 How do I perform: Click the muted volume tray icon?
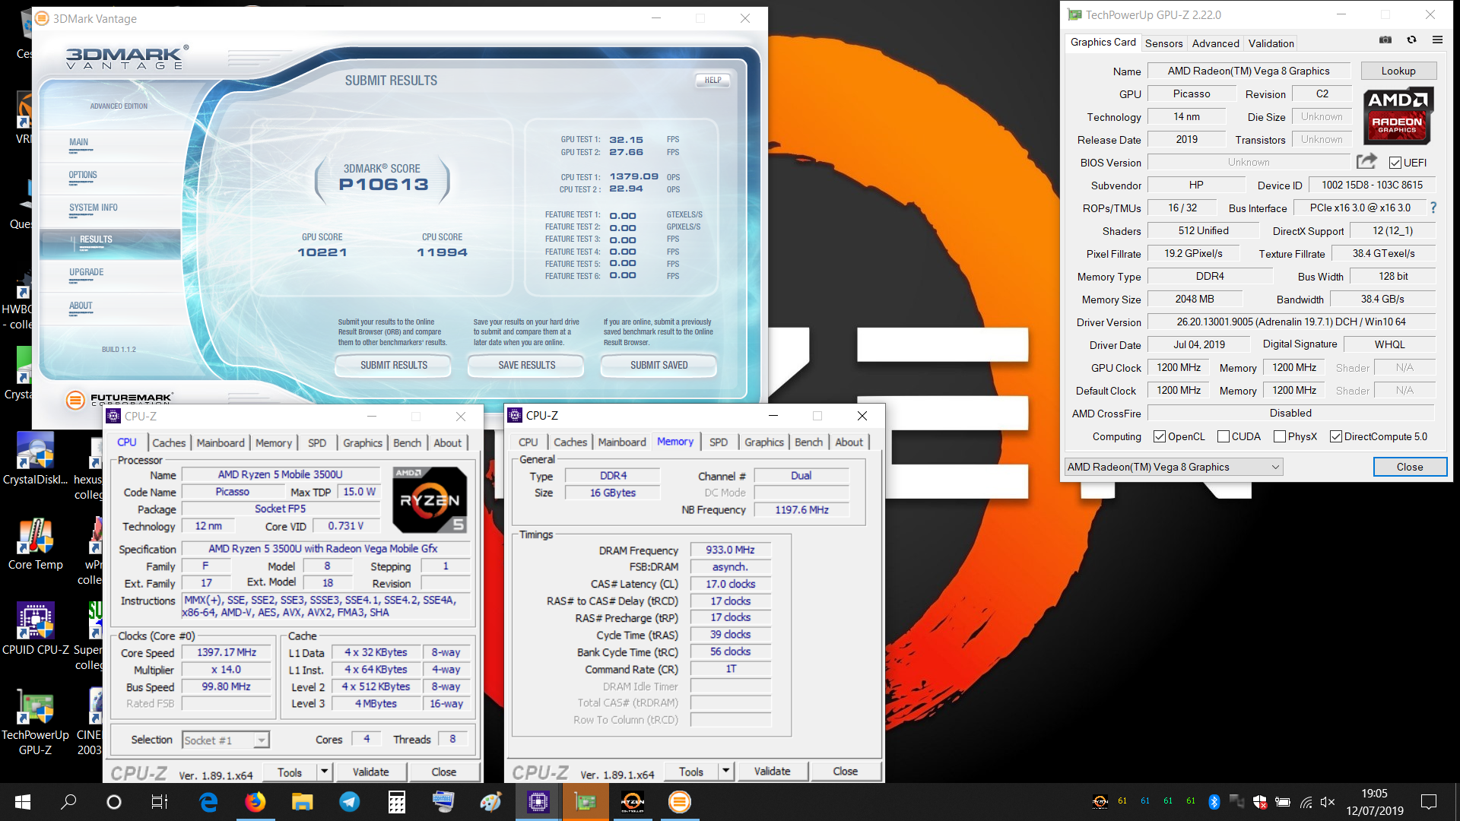[x=1328, y=802]
